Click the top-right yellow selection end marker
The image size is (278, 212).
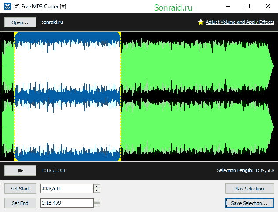[x=119, y=34]
